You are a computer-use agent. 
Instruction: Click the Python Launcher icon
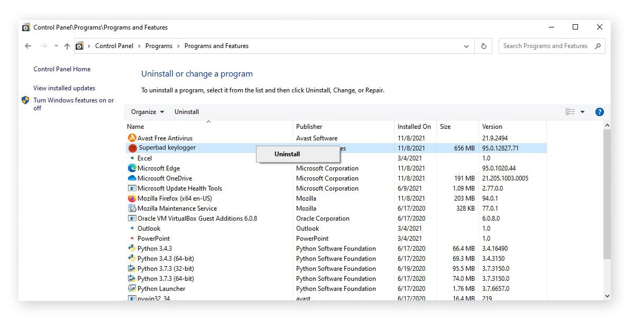tap(132, 289)
